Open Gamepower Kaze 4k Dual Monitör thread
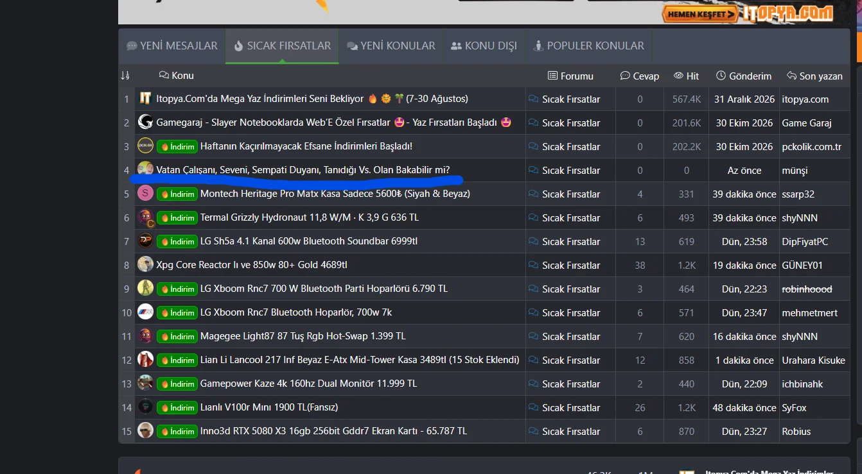Image resolution: width=862 pixels, height=474 pixels. [x=309, y=384]
